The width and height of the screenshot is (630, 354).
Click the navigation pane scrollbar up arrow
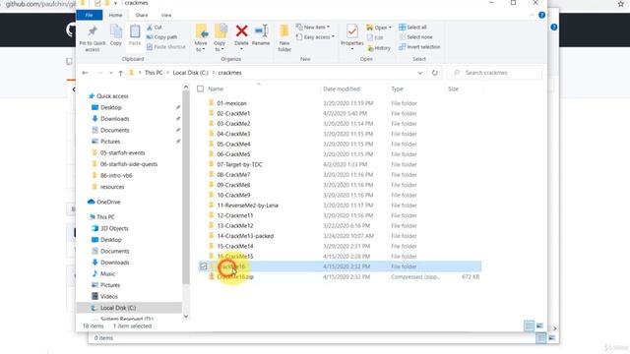(186, 87)
